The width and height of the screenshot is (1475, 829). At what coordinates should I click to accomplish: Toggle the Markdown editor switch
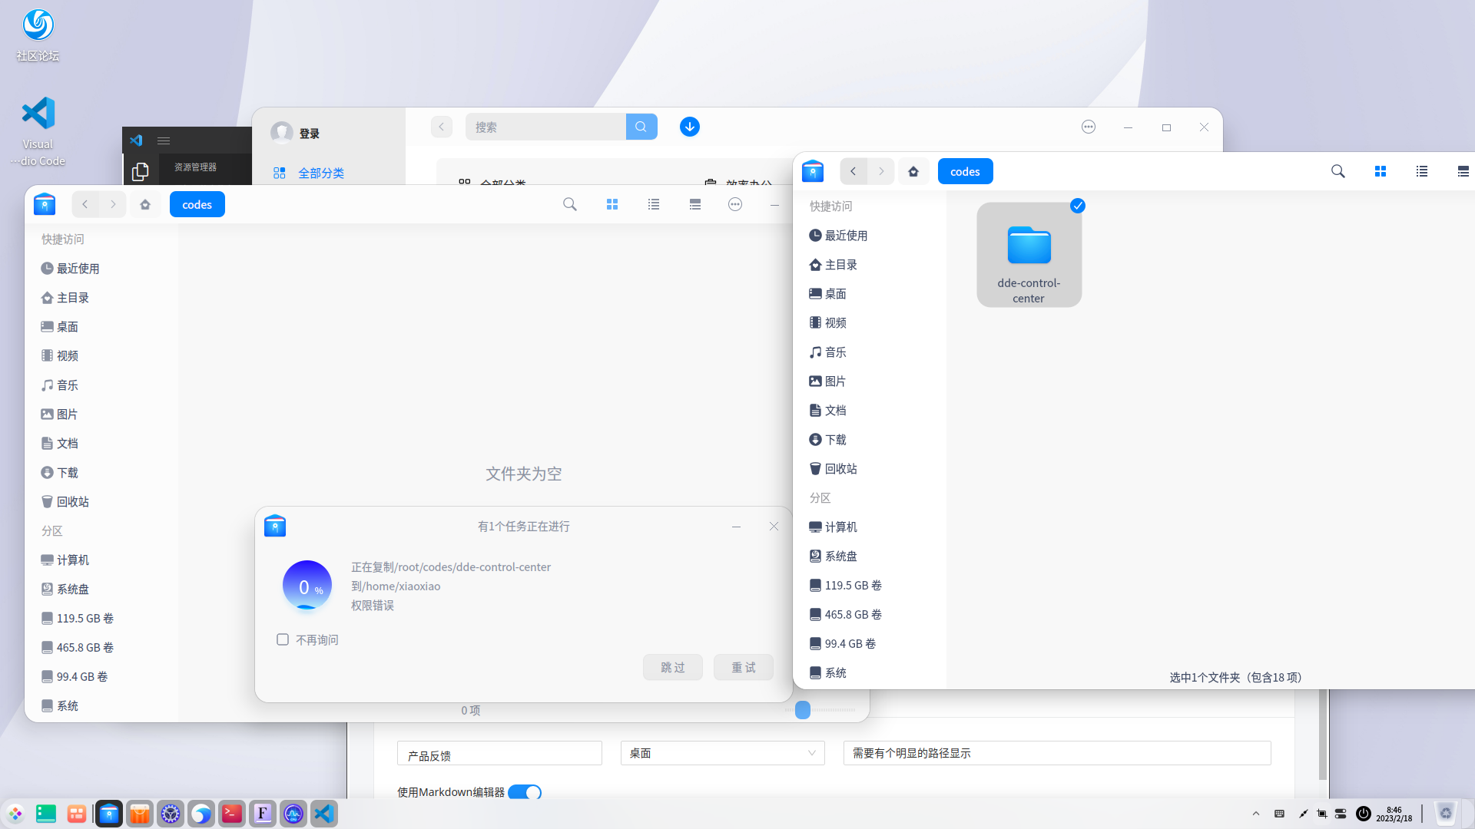525,792
